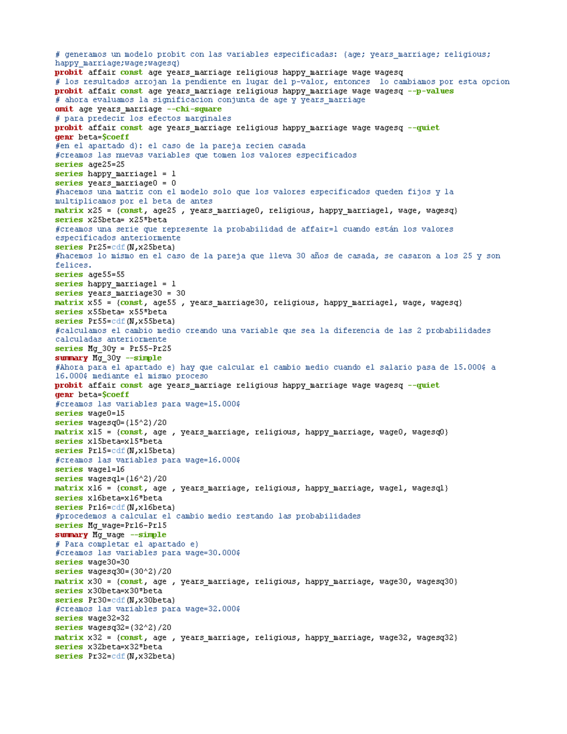Click the comment '#calculamos el cambio medio creando'

(x=273, y=335)
